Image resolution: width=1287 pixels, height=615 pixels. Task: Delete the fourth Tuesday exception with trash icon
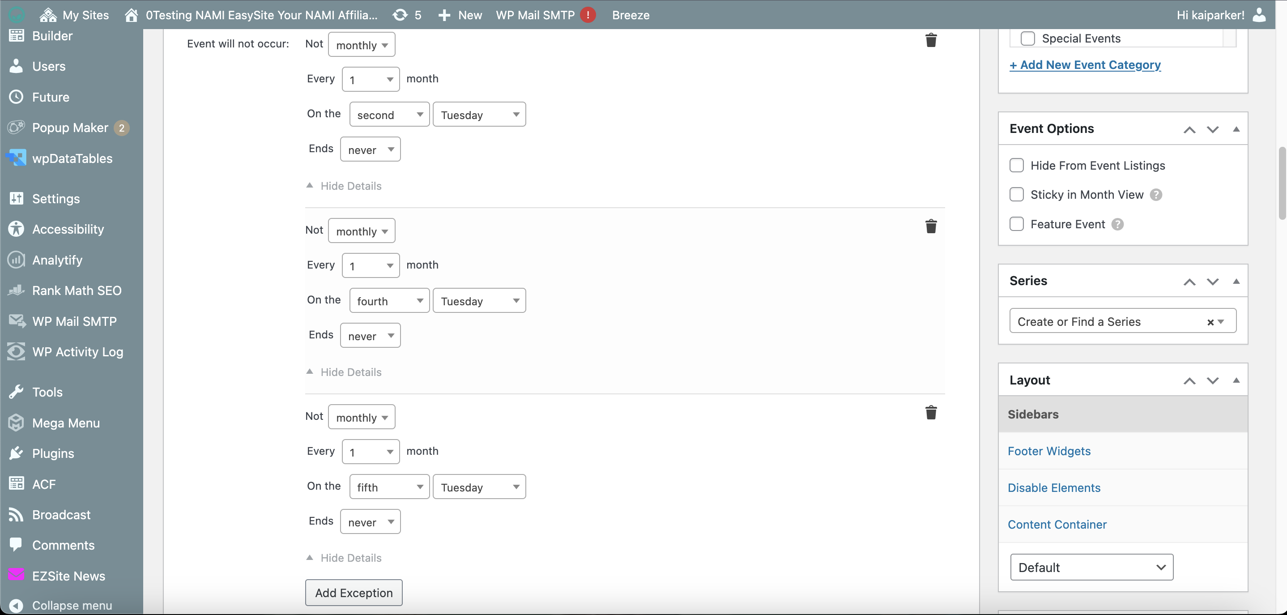click(x=930, y=226)
